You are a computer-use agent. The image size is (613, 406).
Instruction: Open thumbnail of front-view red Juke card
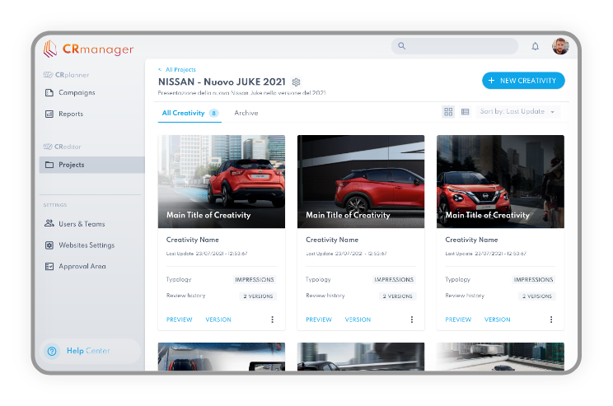pyautogui.click(x=500, y=182)
